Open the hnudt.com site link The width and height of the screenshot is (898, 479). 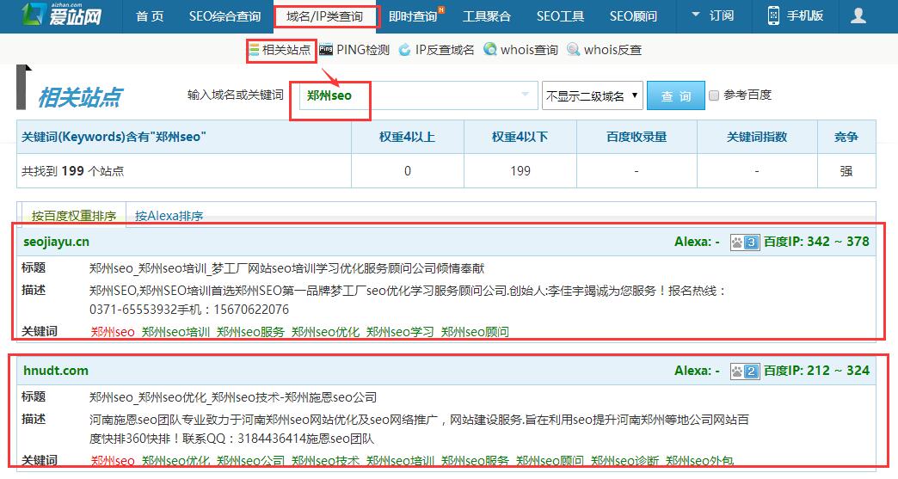click(55, 371)
